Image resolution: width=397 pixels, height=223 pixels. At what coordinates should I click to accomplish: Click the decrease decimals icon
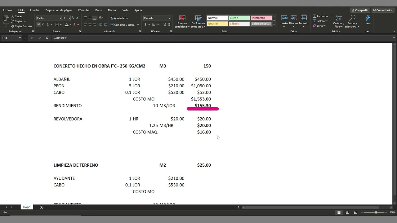tap(169, 24)
